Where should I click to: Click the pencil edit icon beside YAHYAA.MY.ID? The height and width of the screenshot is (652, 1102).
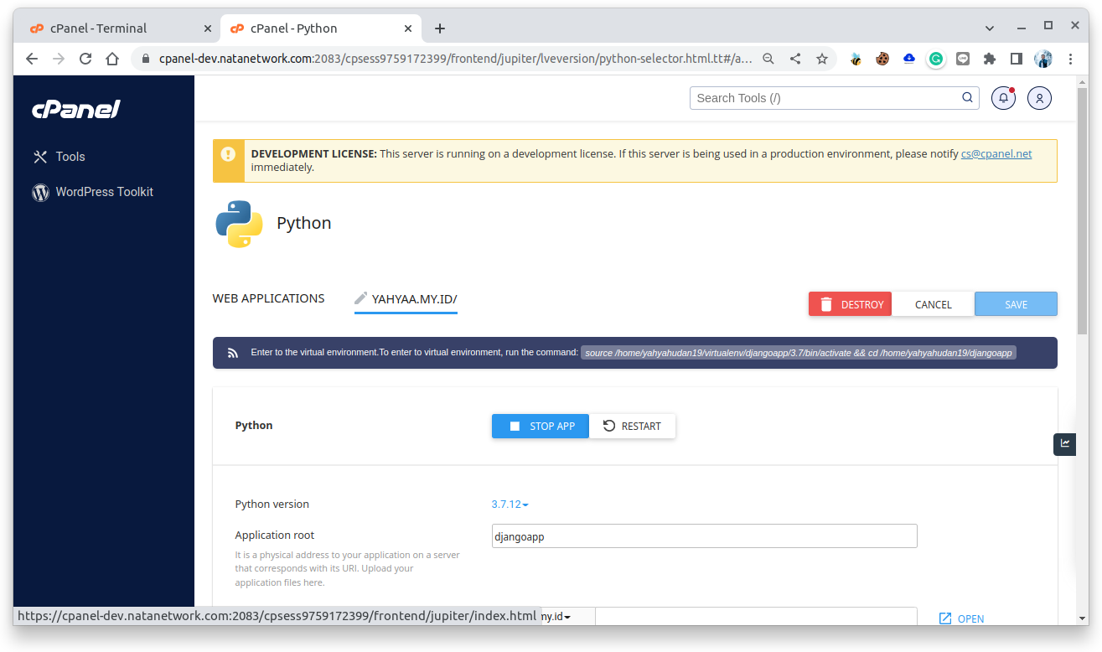tap(361, 298)
